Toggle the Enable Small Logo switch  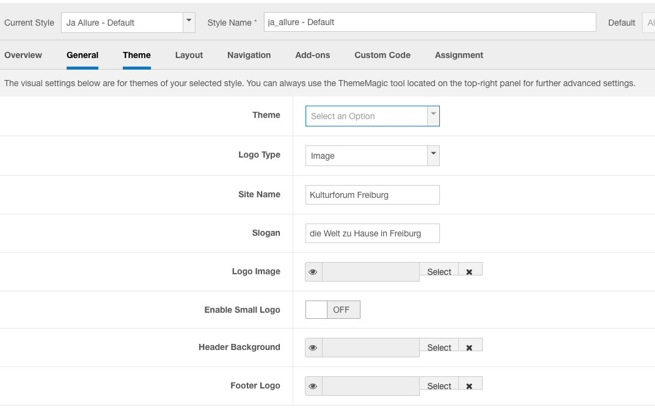pyautogui.click(x=332, y=310)
